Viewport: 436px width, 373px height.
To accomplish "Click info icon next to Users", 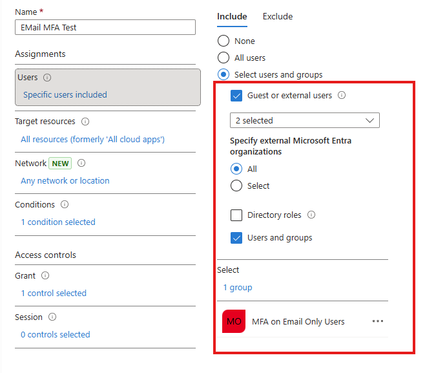I will (47, 78).
